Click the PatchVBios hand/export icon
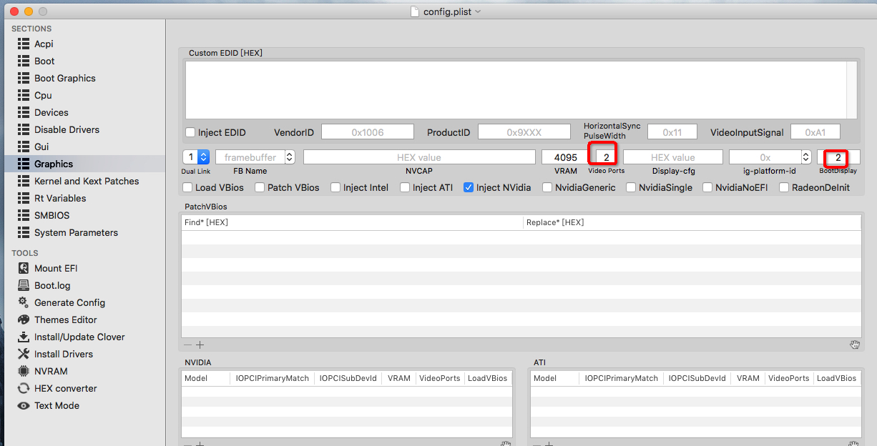Image resolution: width=877 pixels, height=446 pixels. (855, 345)
